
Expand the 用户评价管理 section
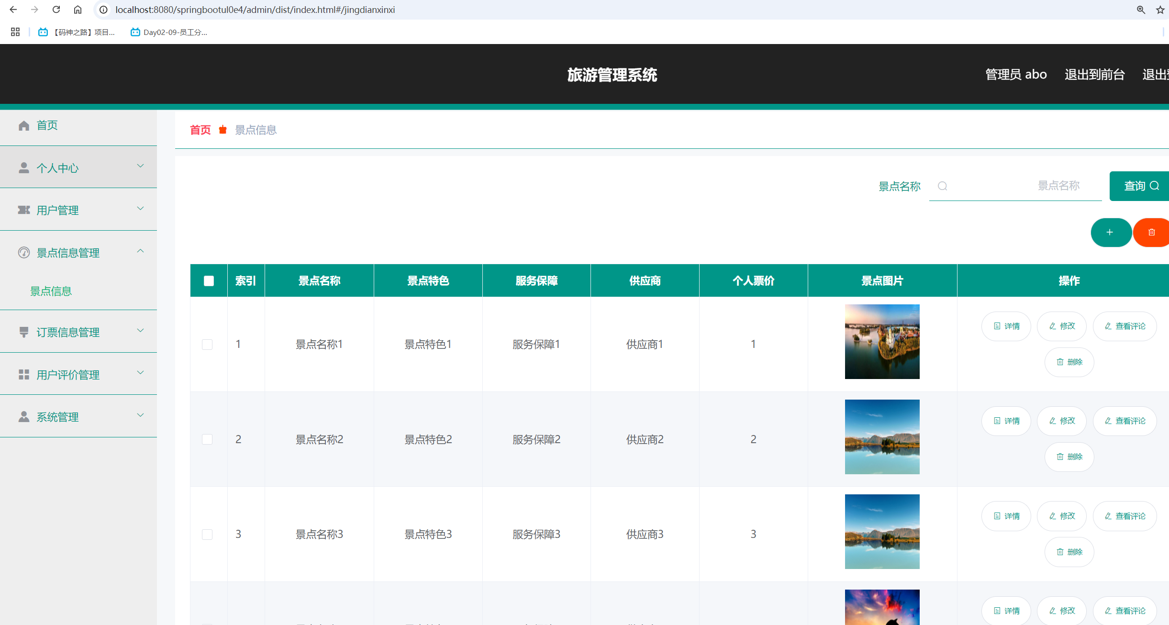140,373
